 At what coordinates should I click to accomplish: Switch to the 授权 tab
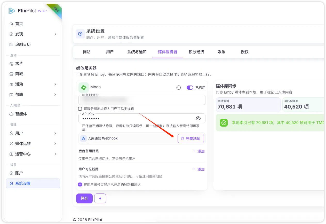coord(244,52)
